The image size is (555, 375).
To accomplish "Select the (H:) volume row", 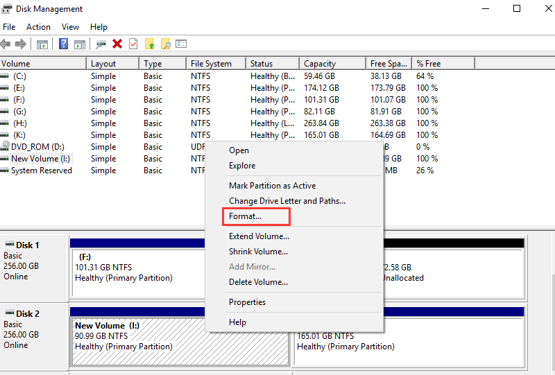I will click(x=237, y=123).
